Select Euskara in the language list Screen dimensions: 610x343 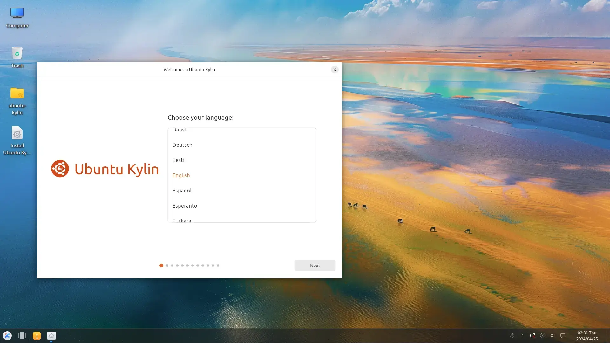coord(242,219)
